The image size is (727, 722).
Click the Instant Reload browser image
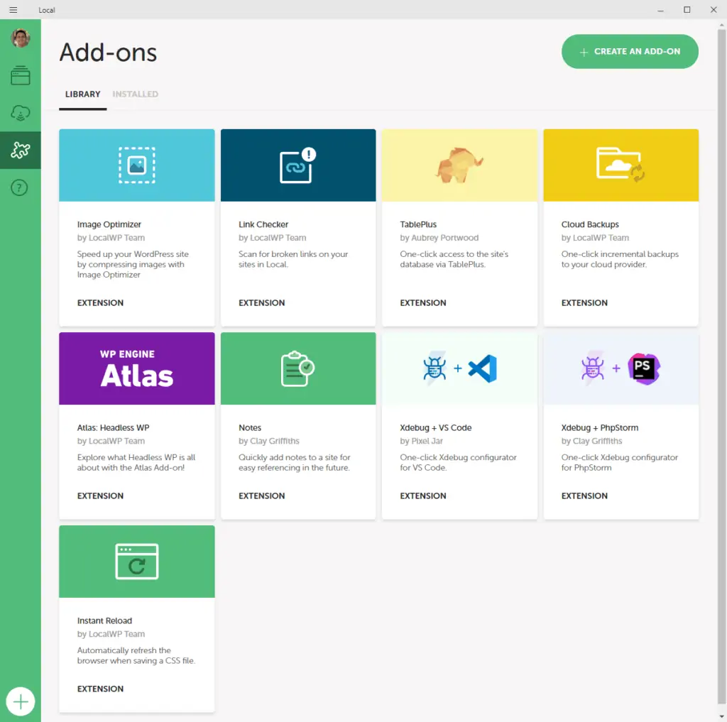coord(137,562)
